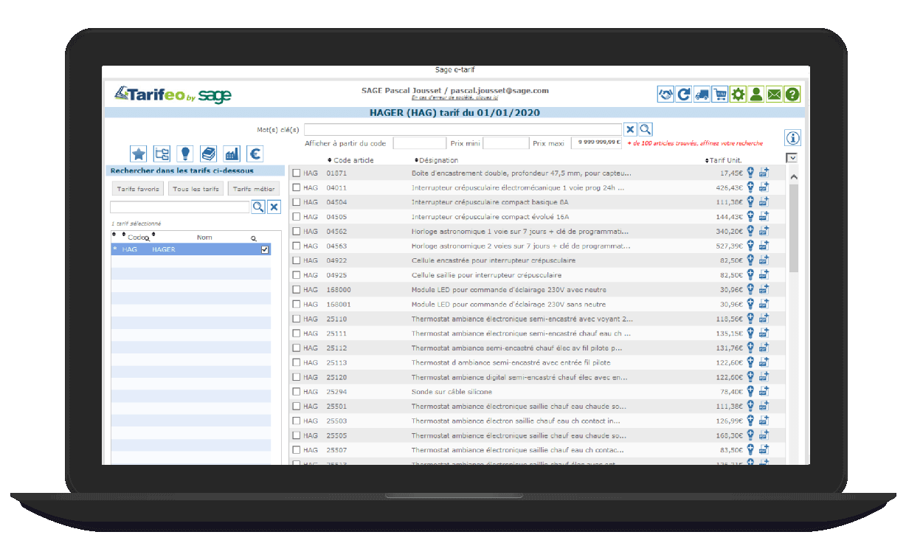Click the small magnifier beside the Nom column
Viewport: 906px width, 546px height.
pos(253,238)
